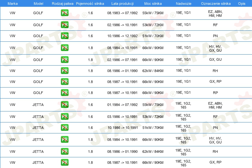
Task: Click the petrol icon in the Golf RH row
Action: pyautogui.click(x=64, y=70)
